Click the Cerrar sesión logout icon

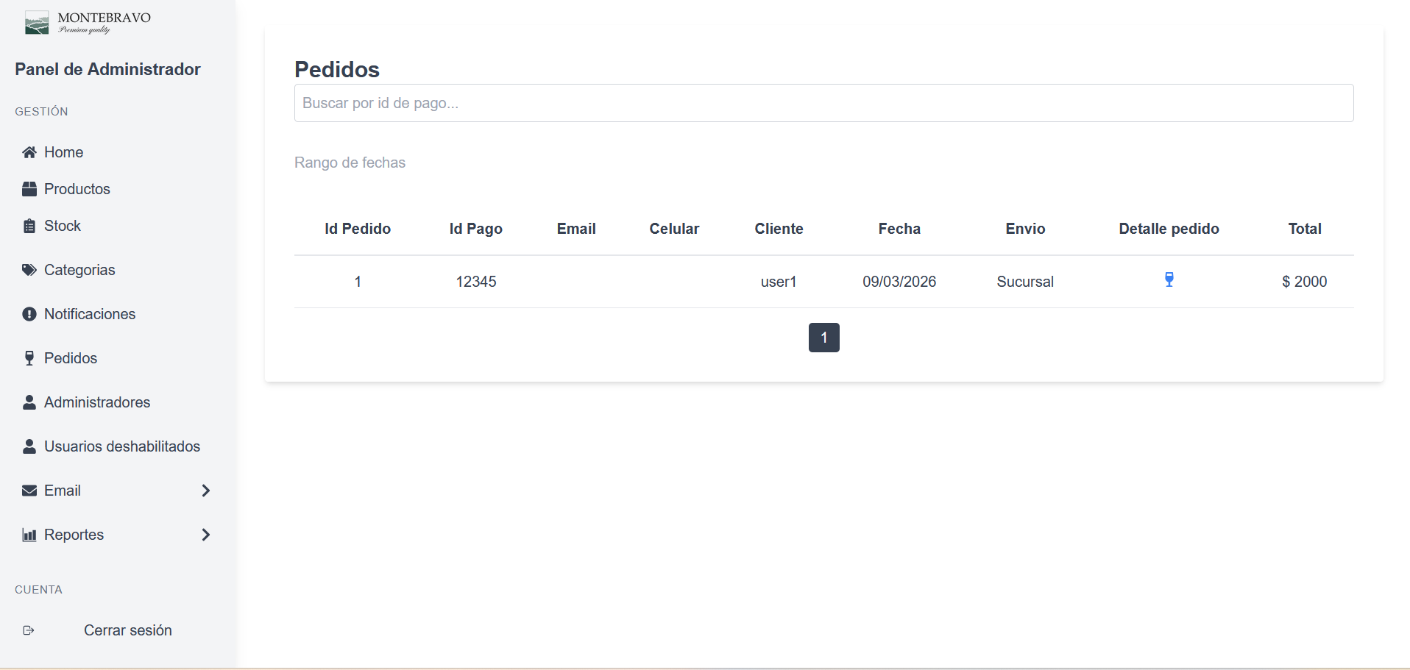pyautogui.click(x=29, y=630)
